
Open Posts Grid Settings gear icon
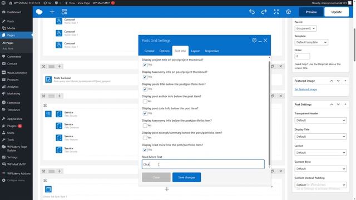click(x=254, y=41)
